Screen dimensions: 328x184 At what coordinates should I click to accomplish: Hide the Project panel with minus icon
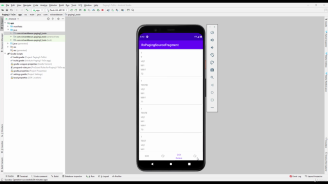coord(63,19)
